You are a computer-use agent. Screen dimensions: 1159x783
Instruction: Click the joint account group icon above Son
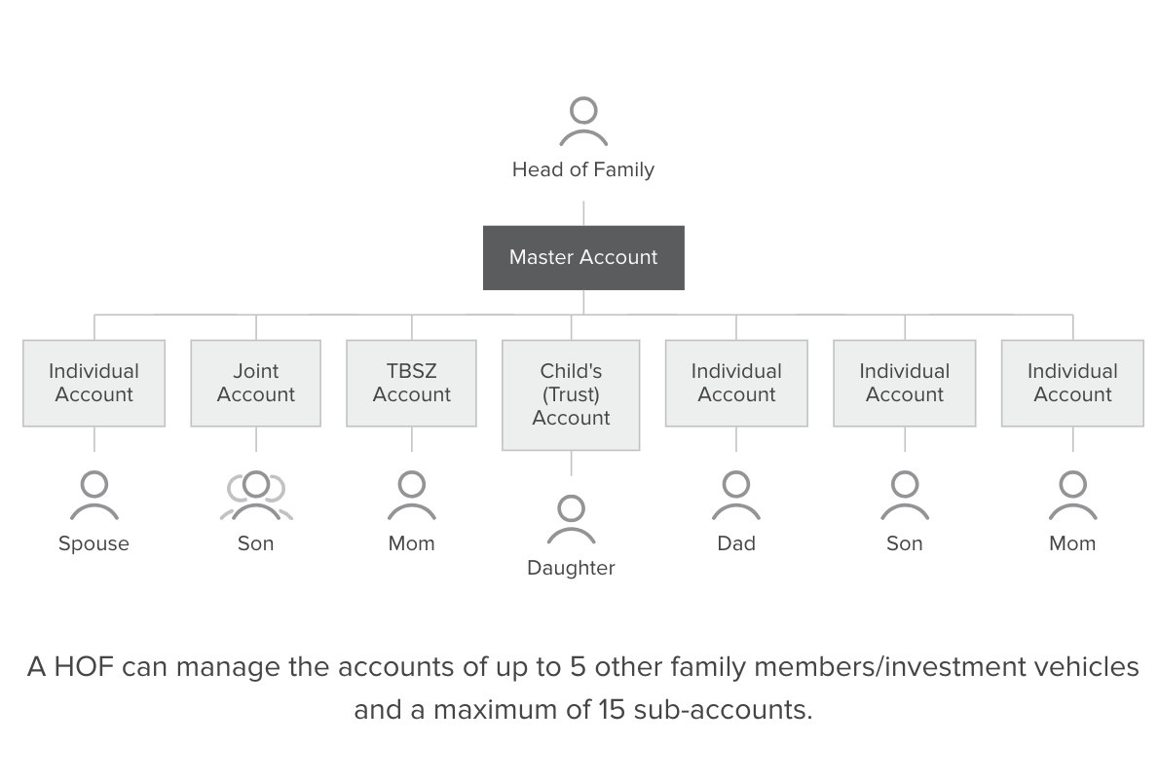(x=256, y=497)
